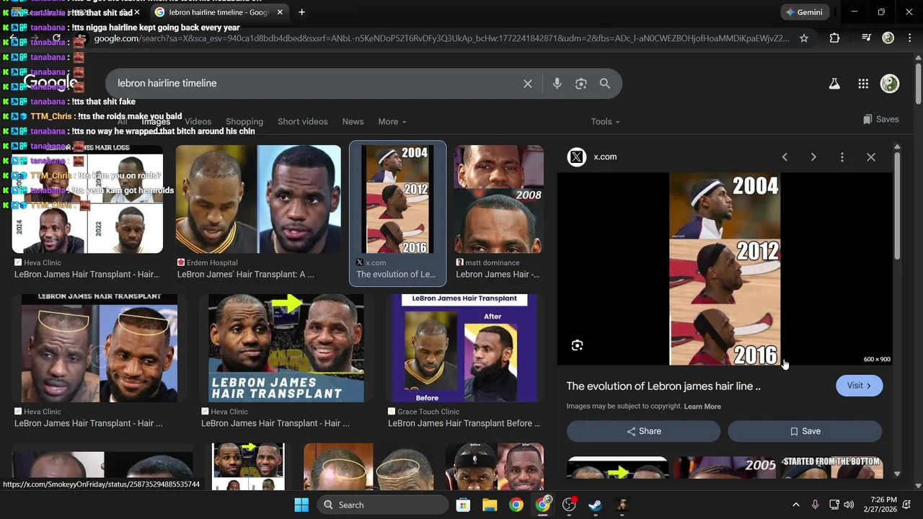This screenshot has height=519, width=923.
Task: Open Chrome profile avatar in toolbar
Action: pyautogui.click(x=888, y=38)
